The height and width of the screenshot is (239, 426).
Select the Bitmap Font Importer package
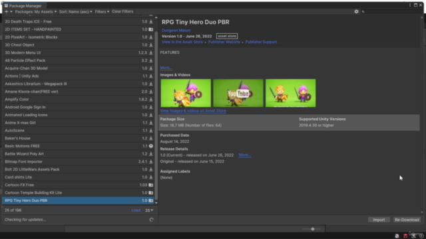pos(79,161)
